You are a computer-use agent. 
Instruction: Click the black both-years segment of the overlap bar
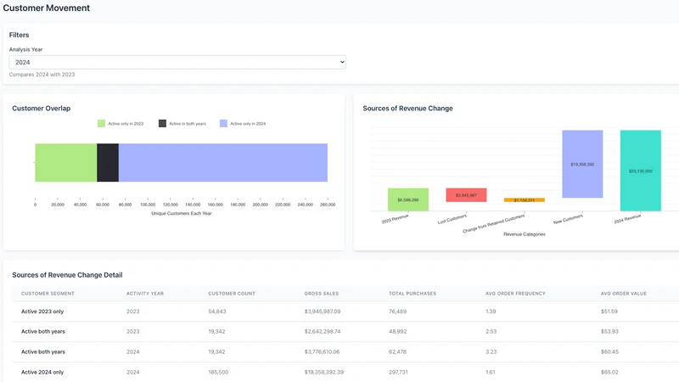pos(108,162)
